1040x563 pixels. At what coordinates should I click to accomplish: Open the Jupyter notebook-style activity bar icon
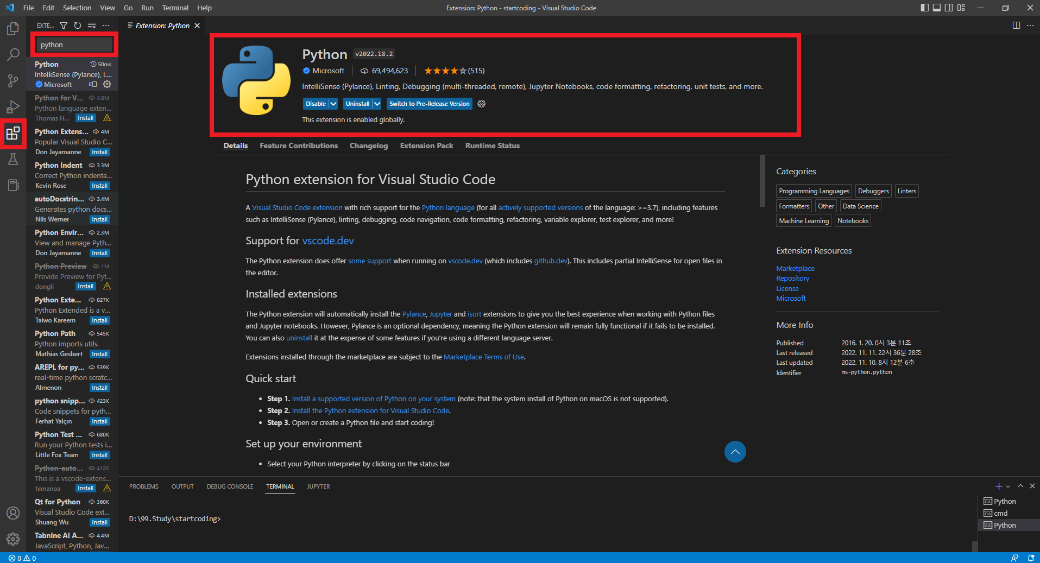[x=13, y=185]
